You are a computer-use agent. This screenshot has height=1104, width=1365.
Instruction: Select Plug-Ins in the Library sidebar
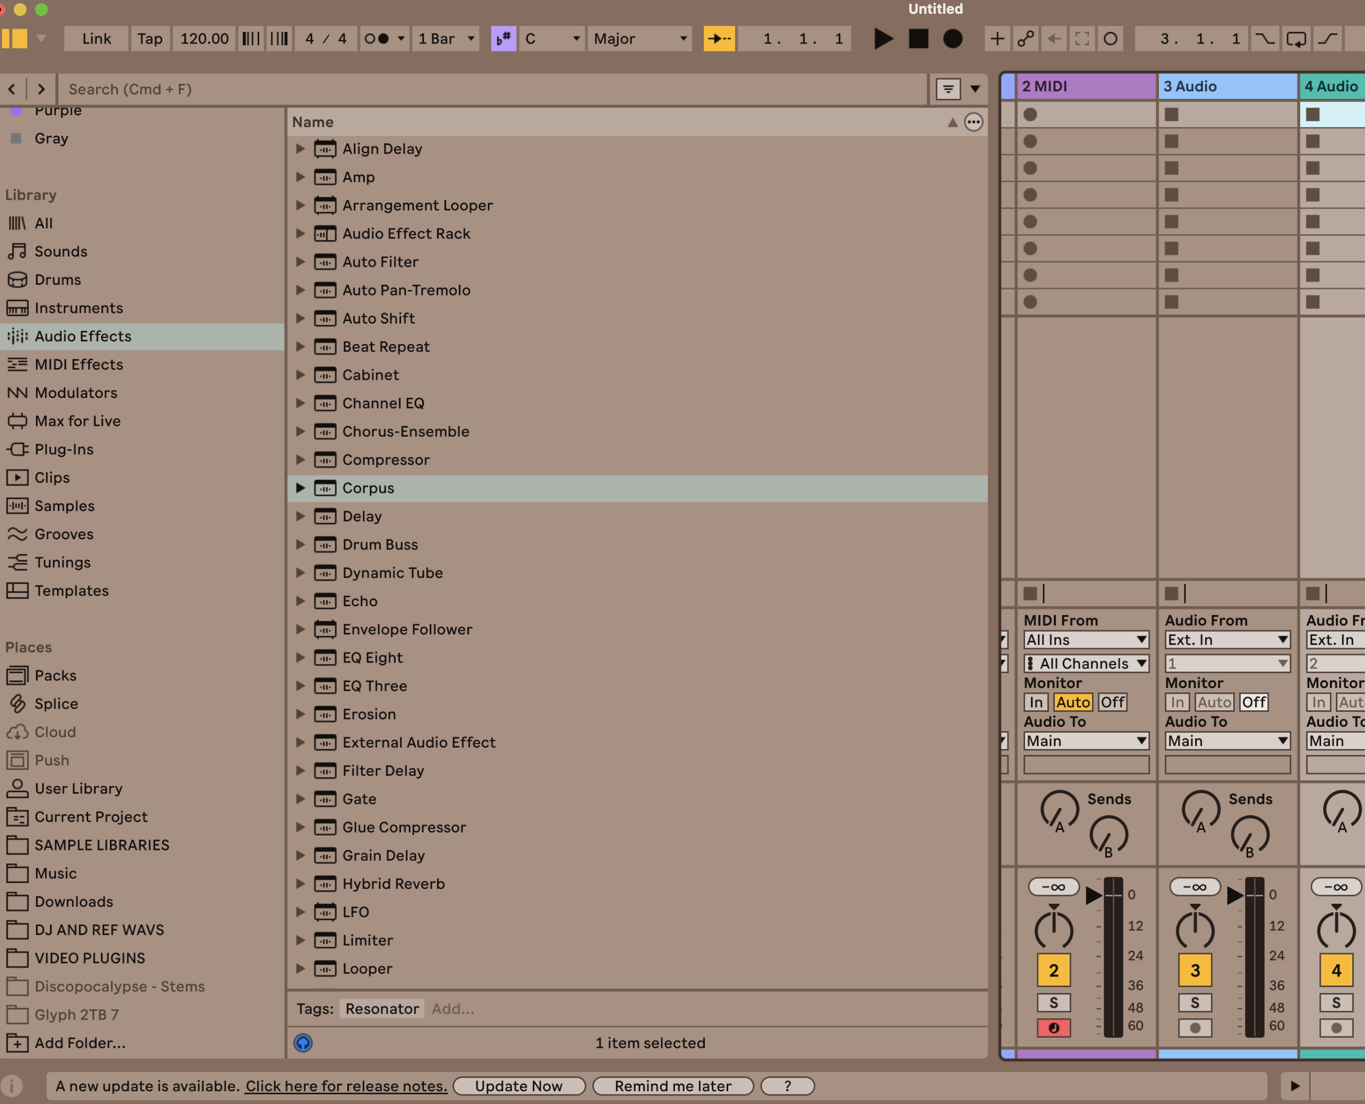pos(64,449)
